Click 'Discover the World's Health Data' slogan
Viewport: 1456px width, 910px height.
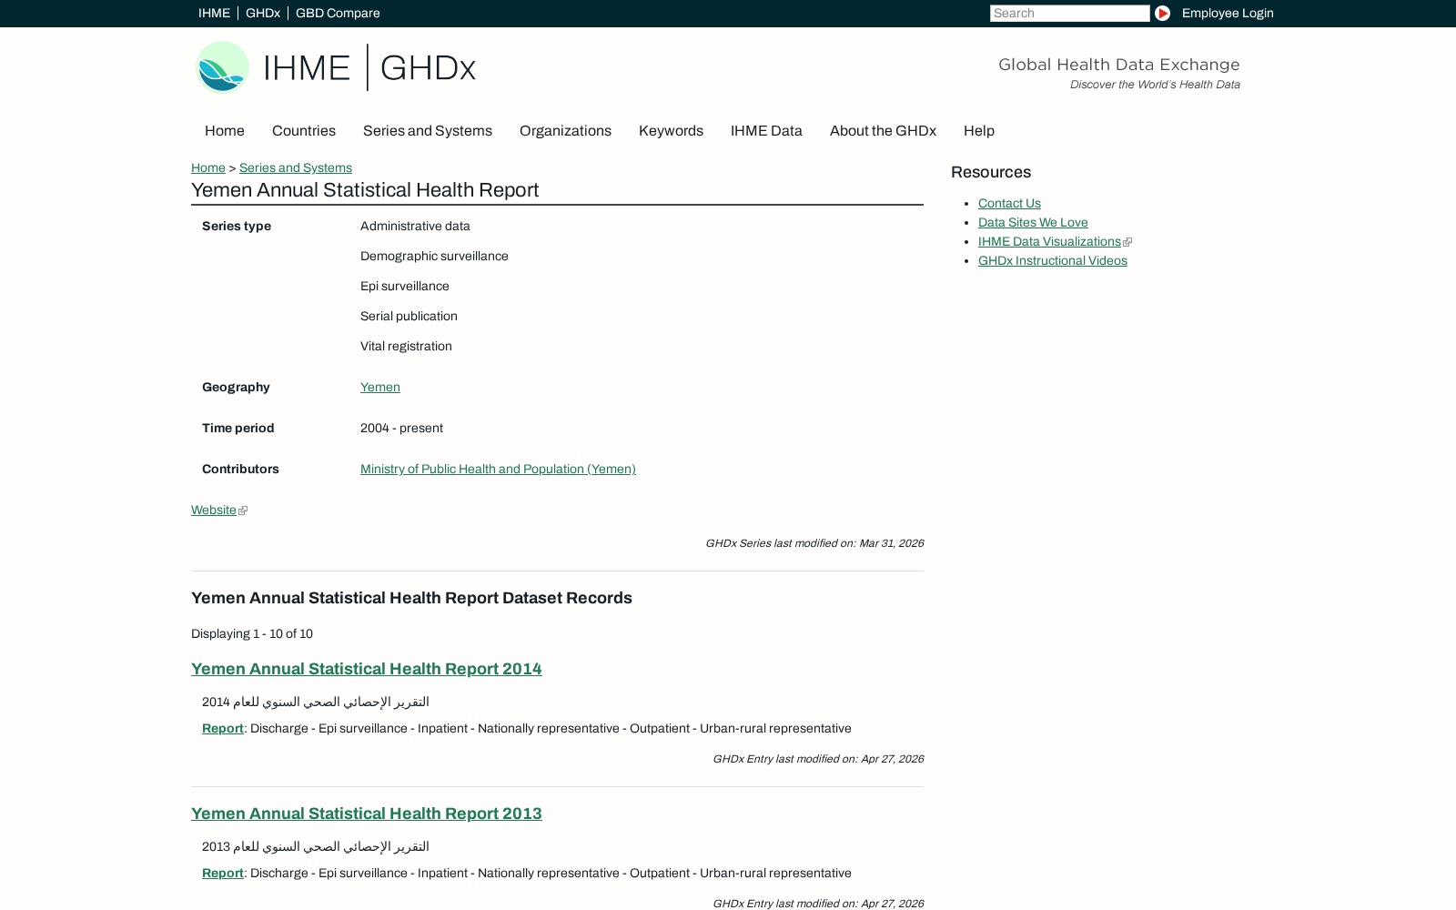pos(1155,85)
